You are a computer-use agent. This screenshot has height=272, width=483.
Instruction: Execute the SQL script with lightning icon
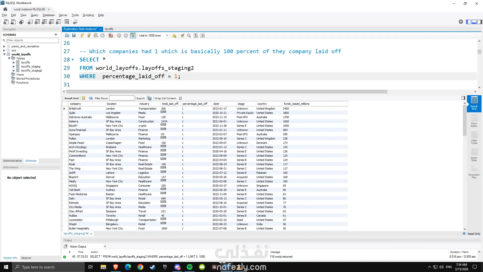coord(82,36)
